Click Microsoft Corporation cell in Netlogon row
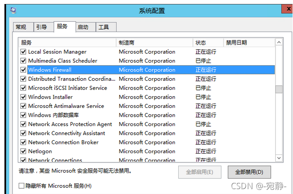This screenshot has width=293, height=194. [147, 151]
